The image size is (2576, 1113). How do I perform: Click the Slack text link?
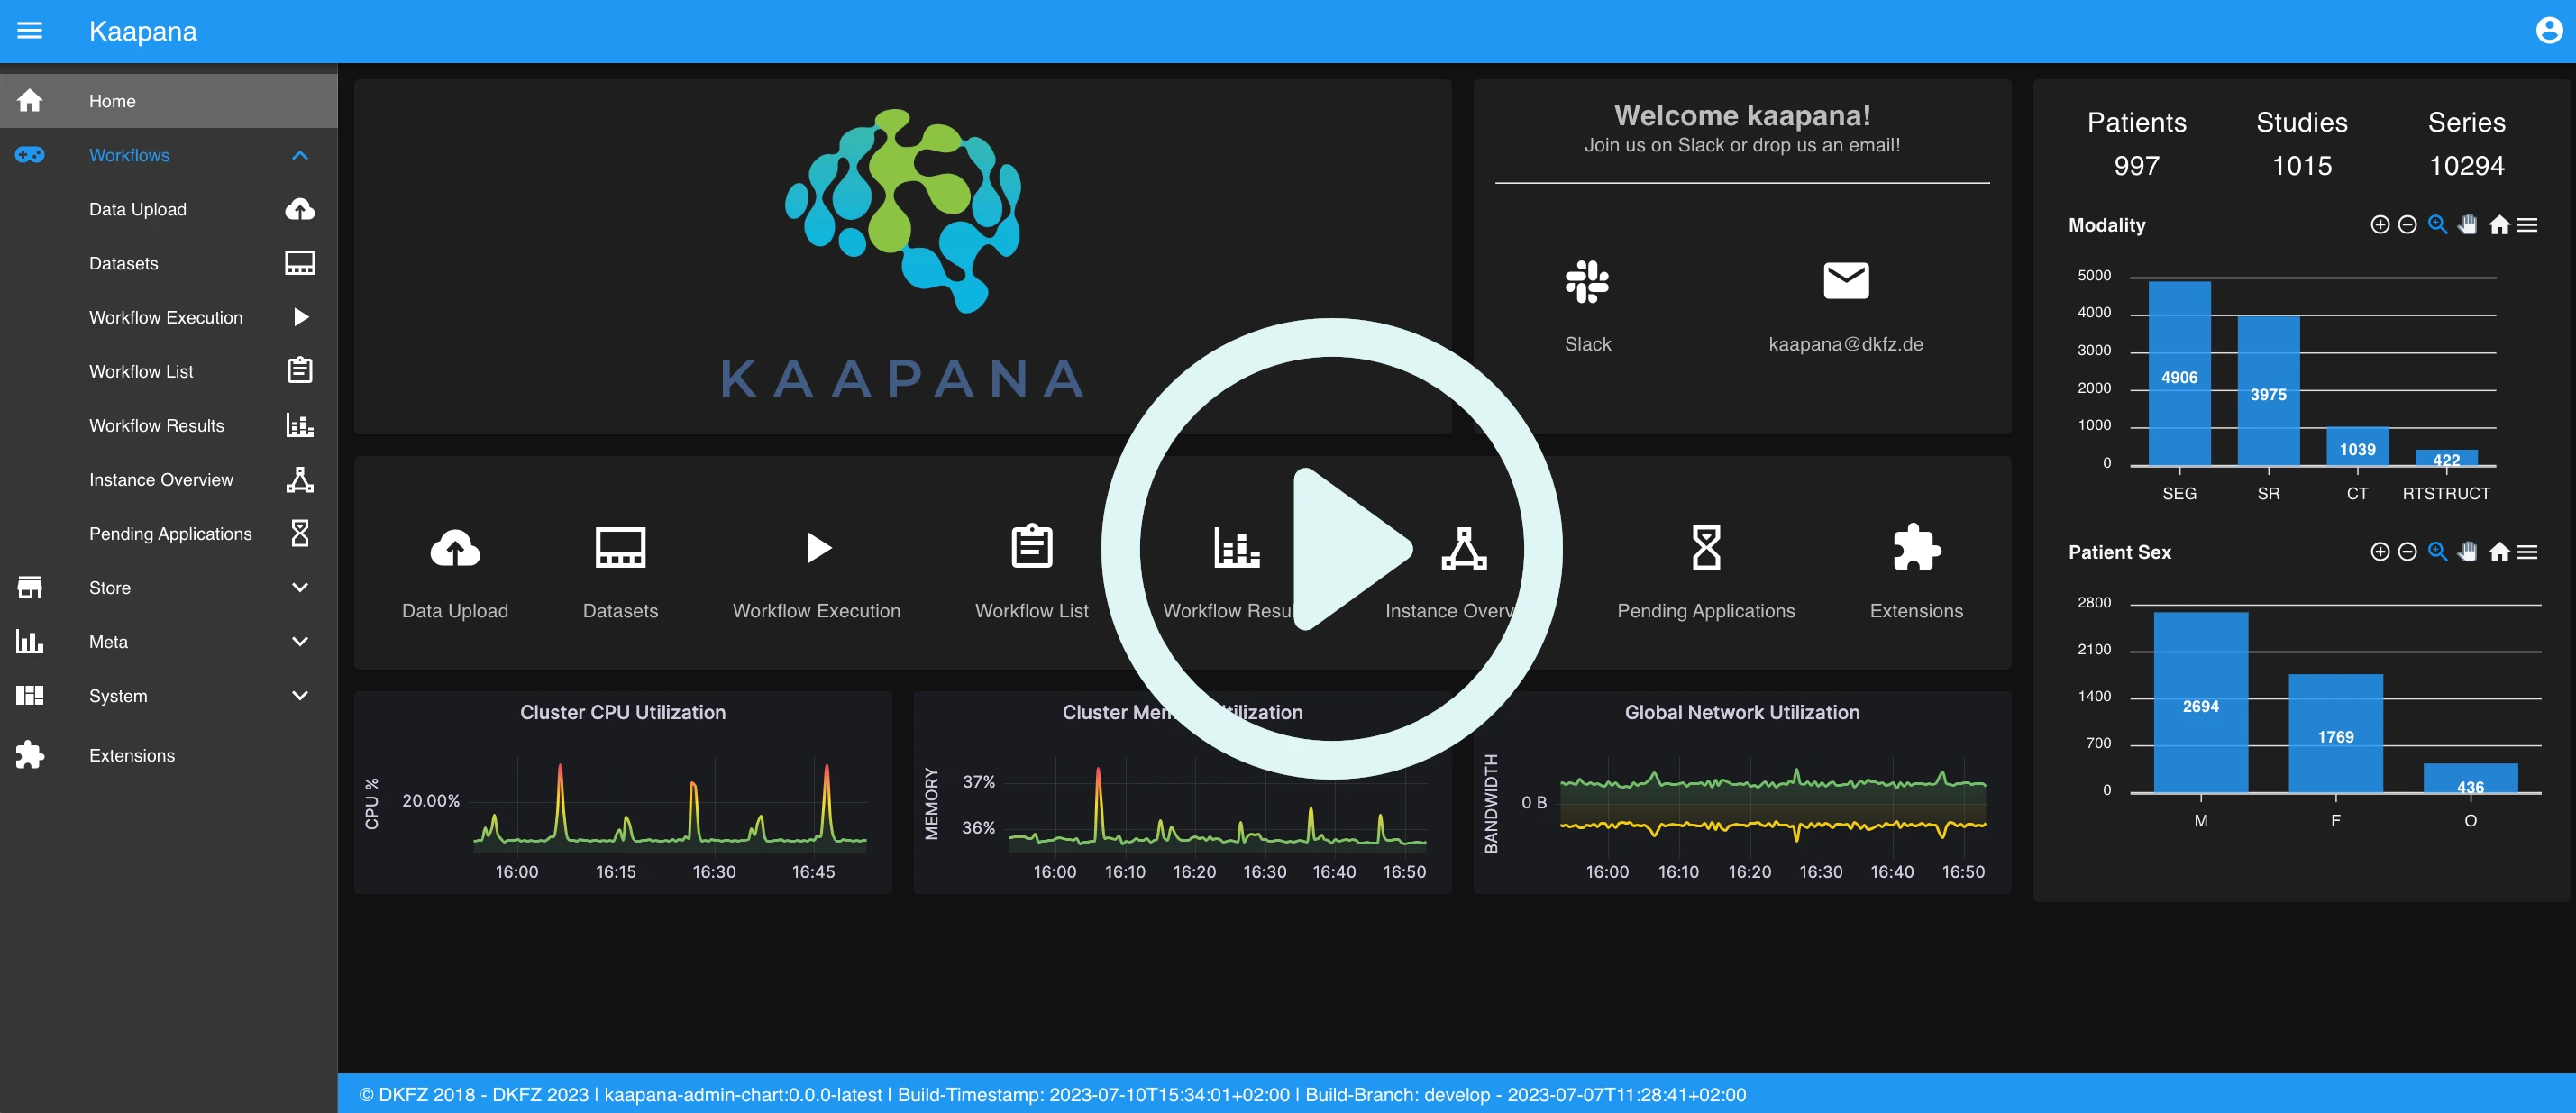click(x=1587, y=344)
